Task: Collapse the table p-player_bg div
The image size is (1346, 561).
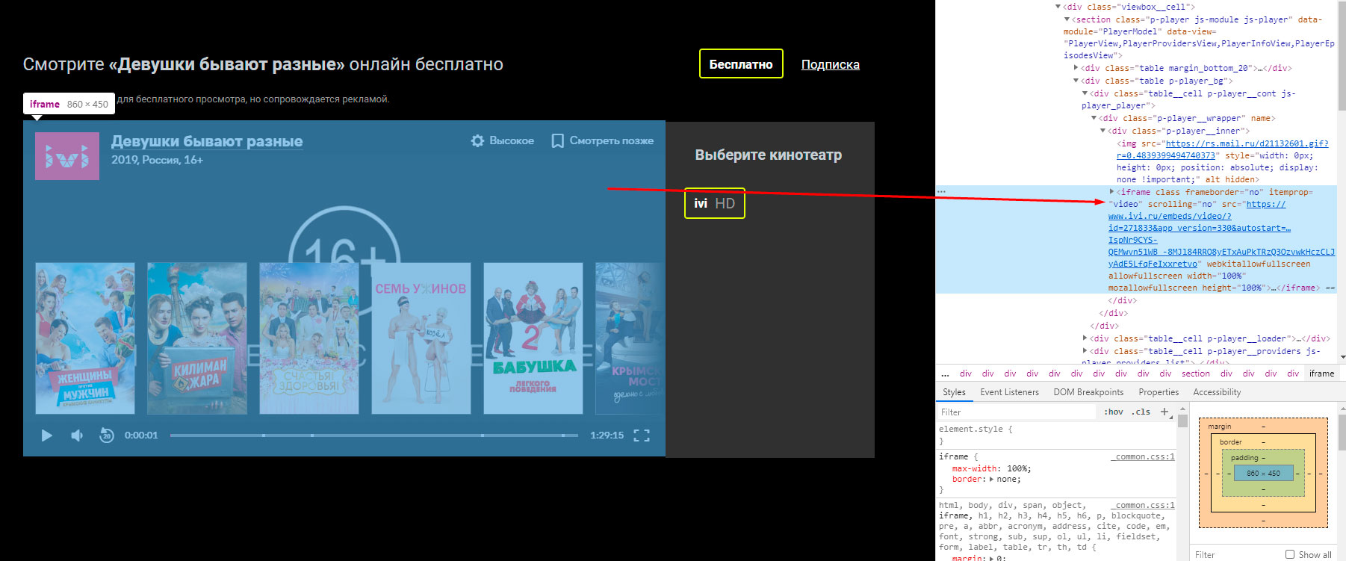Action: coord(1076,81)
